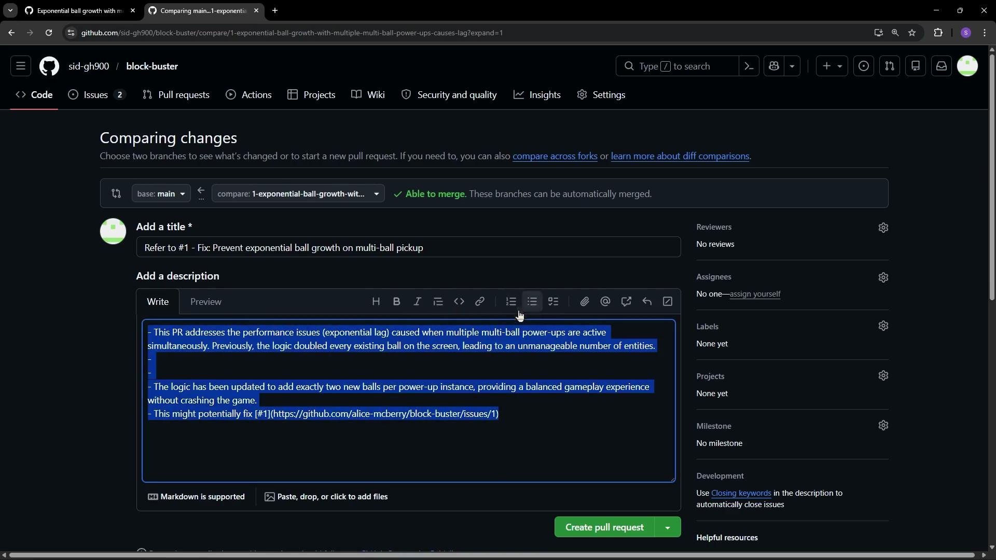Focus the Type / to search box
The height and width of the screenshot is (560, 996).
(x=677, y=66)
